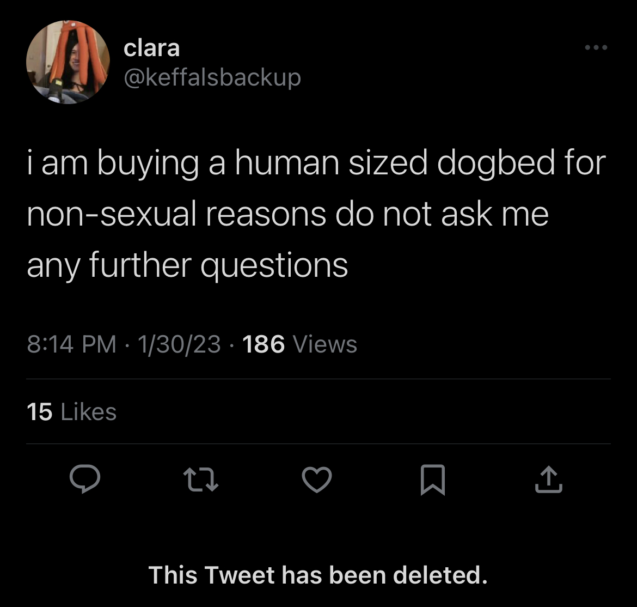
Task: Click the word 'dogbed' in the tweet
Action: (495, 162)
